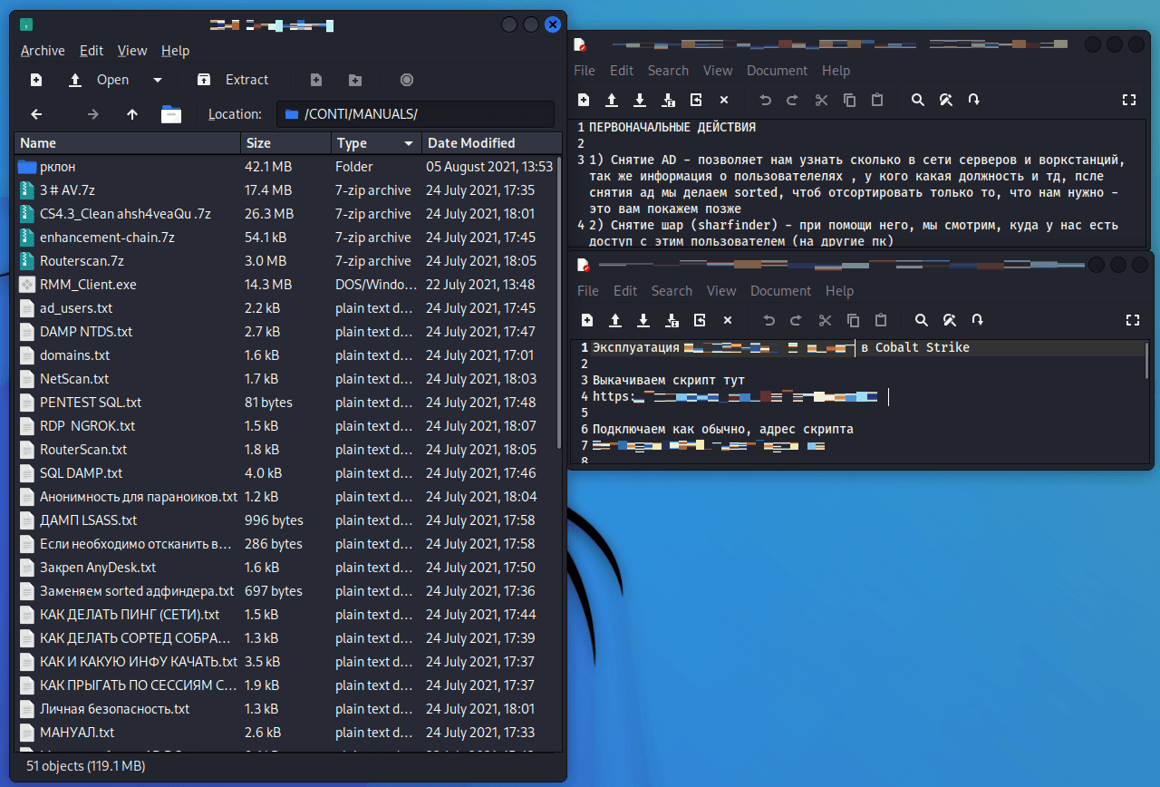Image resolution: width=1160 pixels, height=787 pixels.
Task: Go up one directory level with up arrow
Action: coord(132,114)
